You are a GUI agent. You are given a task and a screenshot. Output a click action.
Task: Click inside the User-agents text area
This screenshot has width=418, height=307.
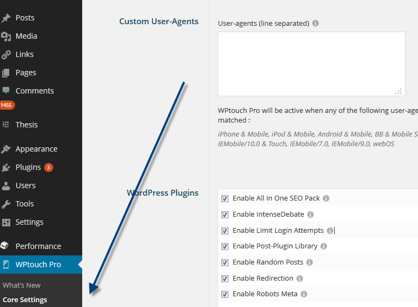312,64
